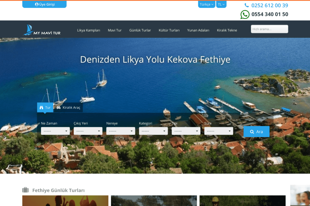Open the Türkçe language dropdown
Viewport: 310px width, 206px height.
pos(207,4)
